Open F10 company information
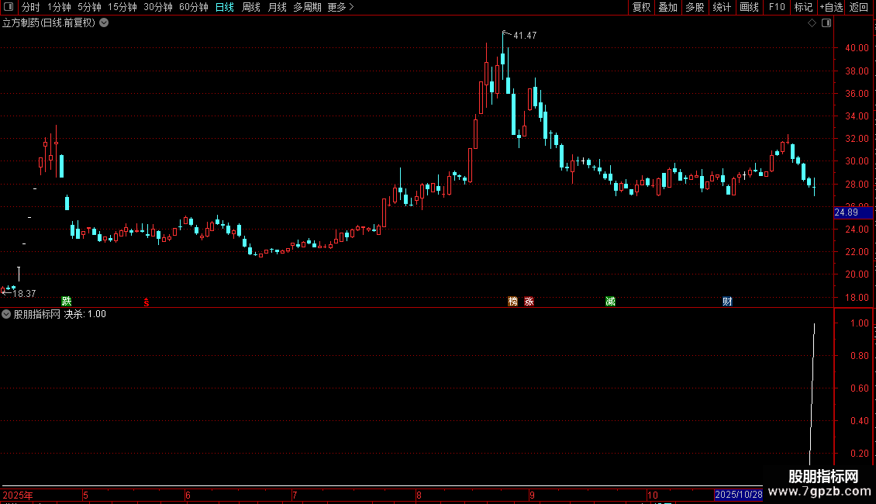The height and width of the screenshot is (504, 876). (x=777, y=7)
